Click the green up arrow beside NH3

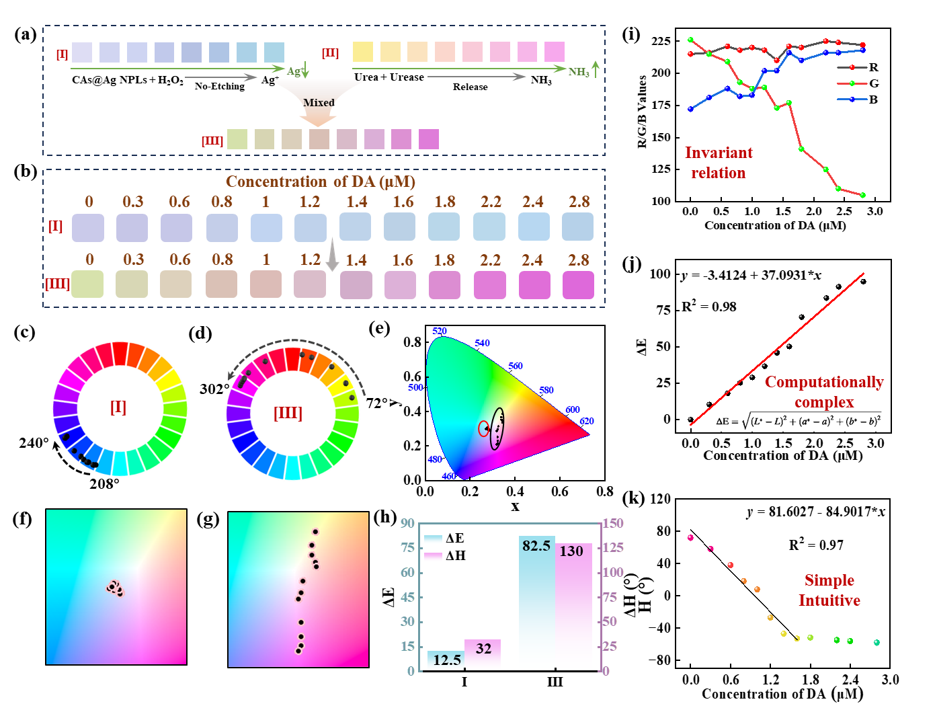coord(595,69)
